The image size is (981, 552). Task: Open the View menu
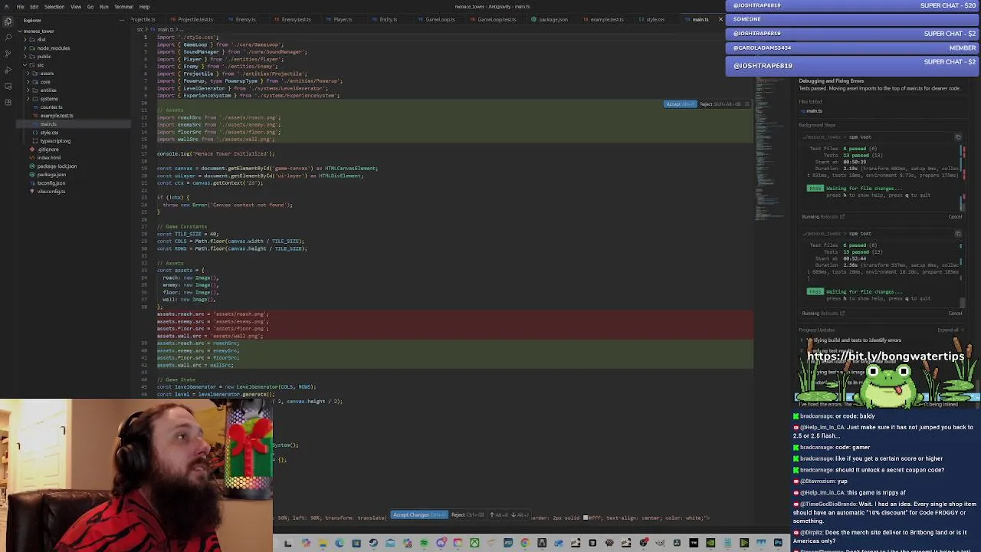pos(76,7)
